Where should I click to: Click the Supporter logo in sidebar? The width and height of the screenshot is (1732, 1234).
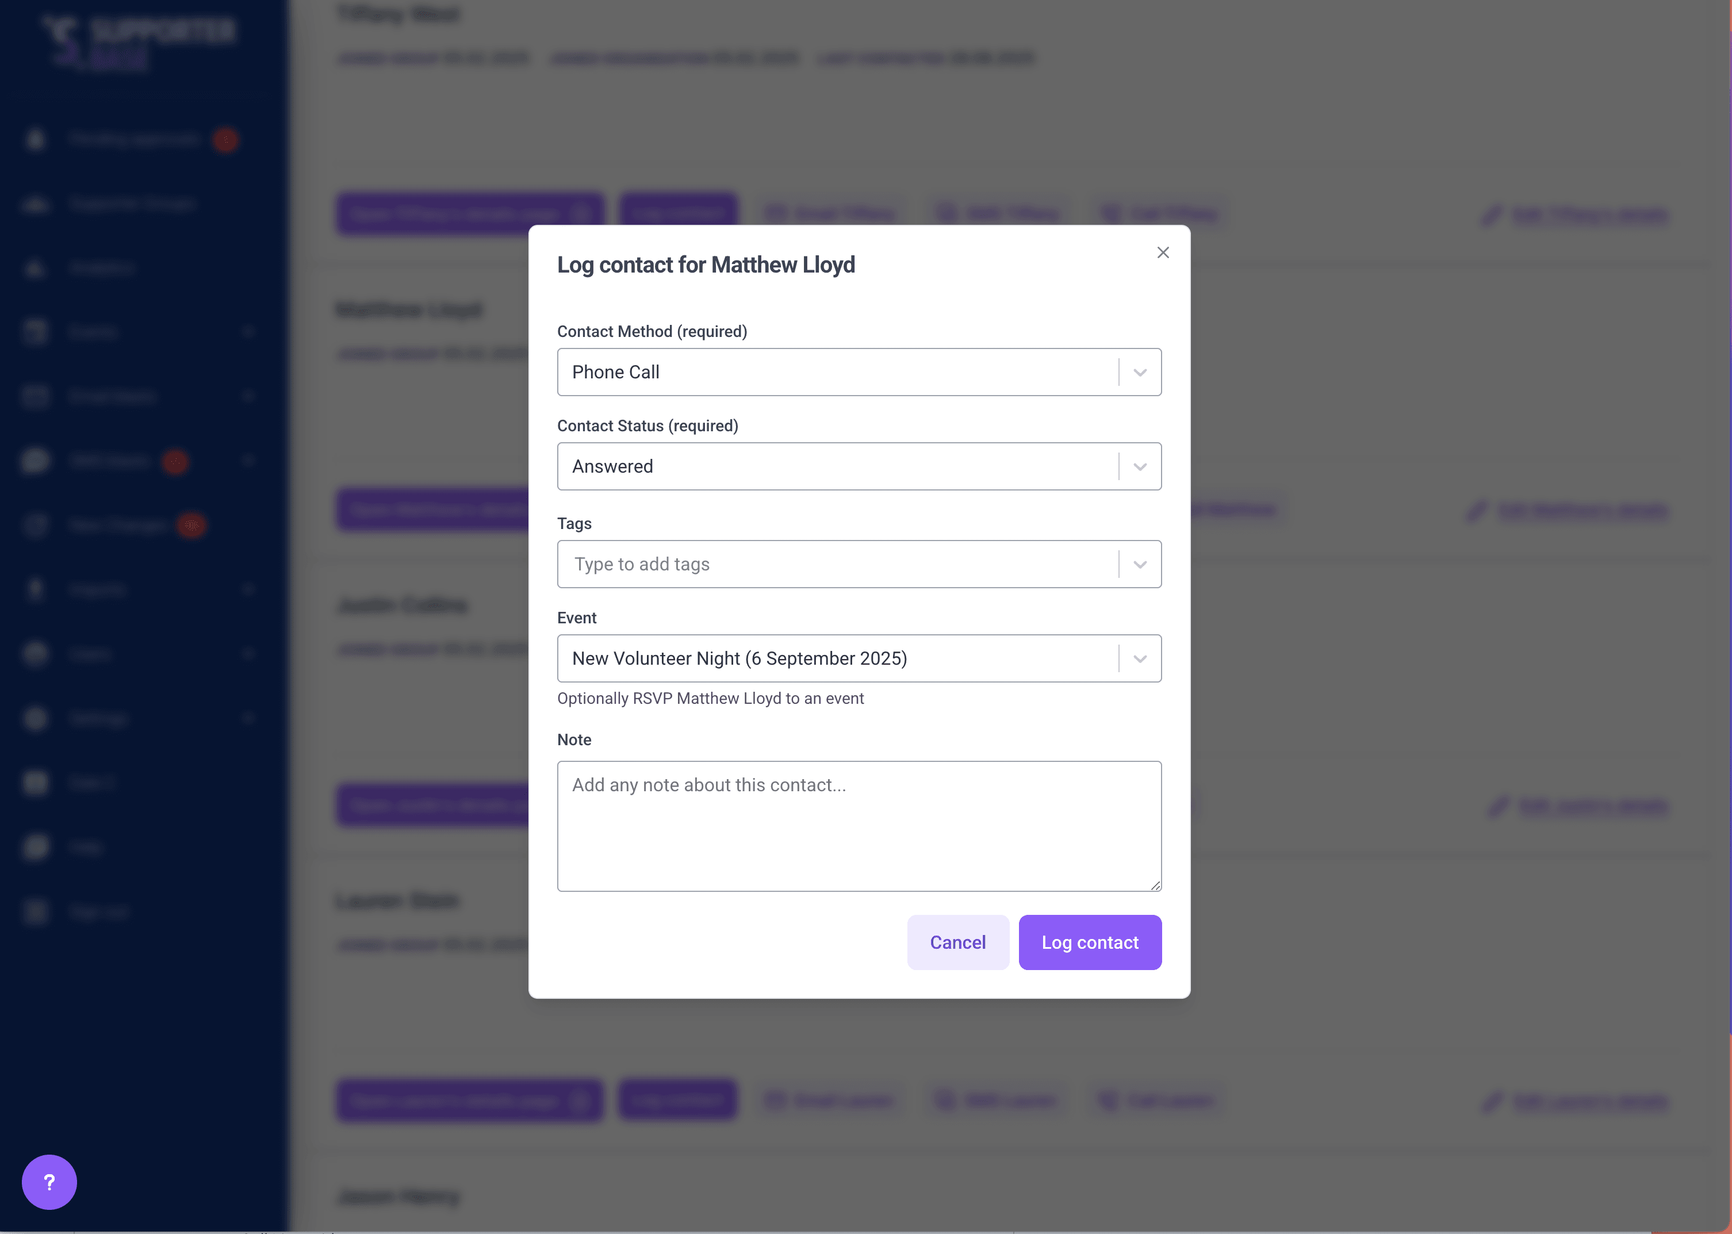click(x=137, y=42)
